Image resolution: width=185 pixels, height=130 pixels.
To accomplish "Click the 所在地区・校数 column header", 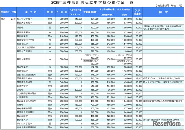I will pyautogui.click(x=8, y=12).
